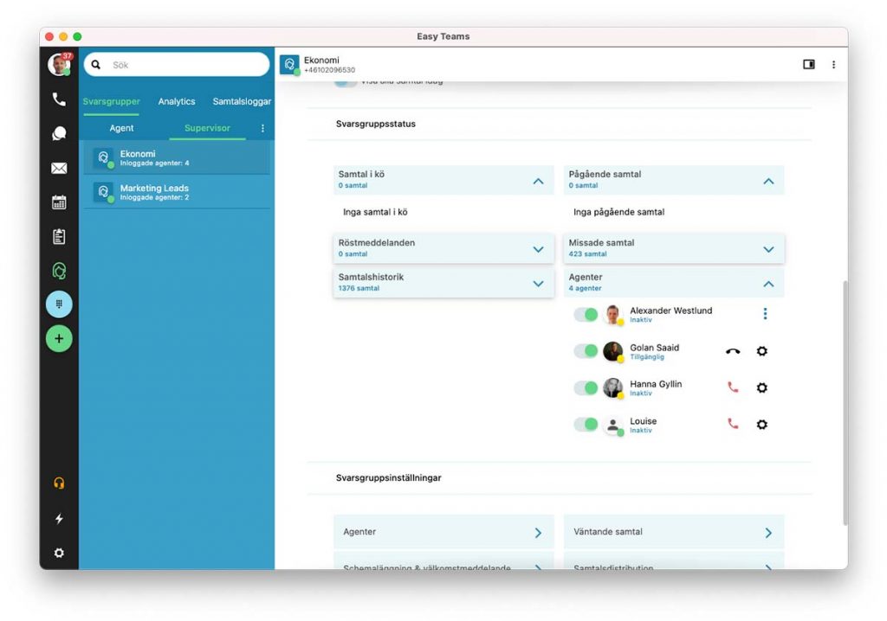Open the dial pad button

(59, 304)
